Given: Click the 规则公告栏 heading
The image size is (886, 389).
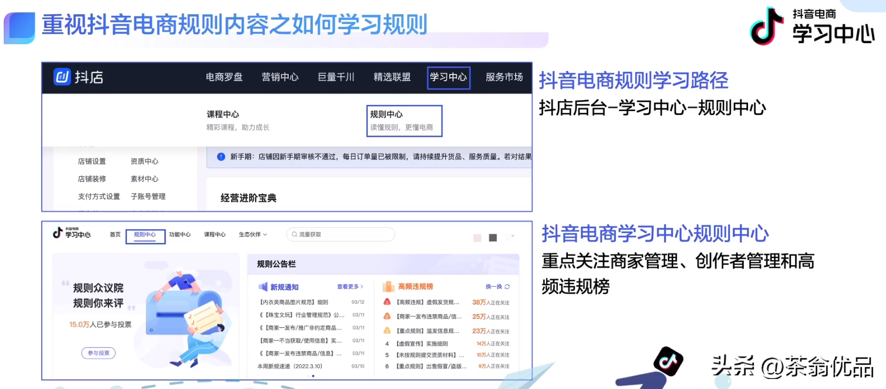Looking at the screenshot, I should [277, 264].
